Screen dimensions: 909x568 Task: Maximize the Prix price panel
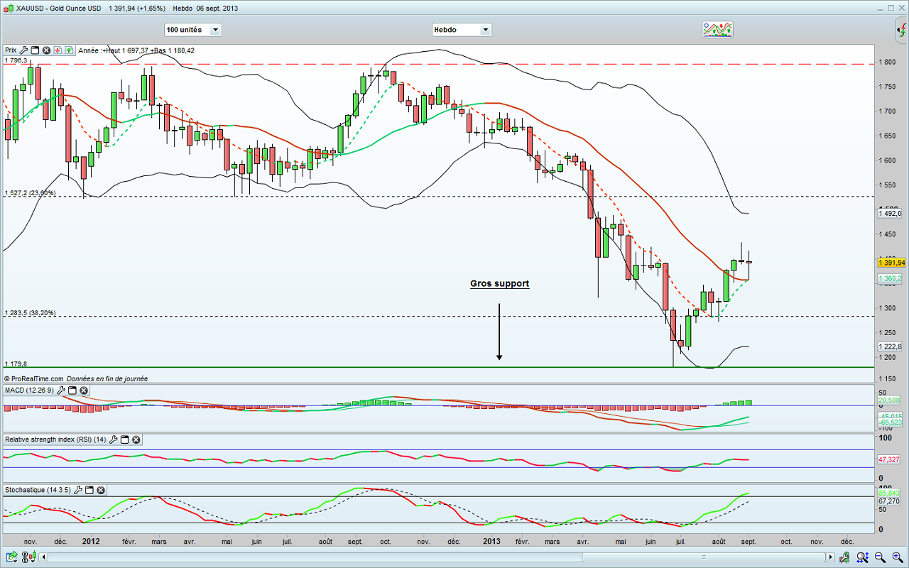pos(35,50)
